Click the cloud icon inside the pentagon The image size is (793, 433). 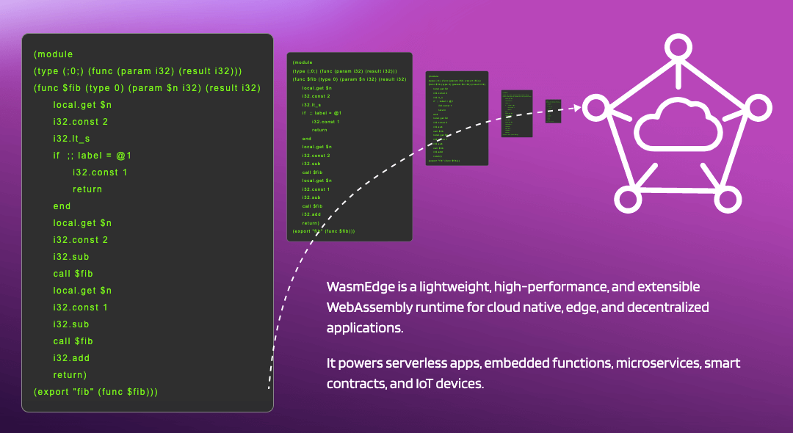pos(678,125)
